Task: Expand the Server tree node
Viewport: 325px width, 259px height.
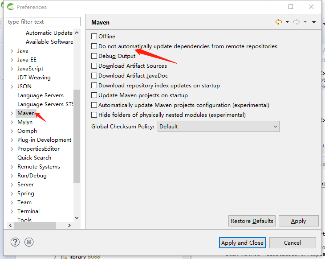Action: coord(12,185)
